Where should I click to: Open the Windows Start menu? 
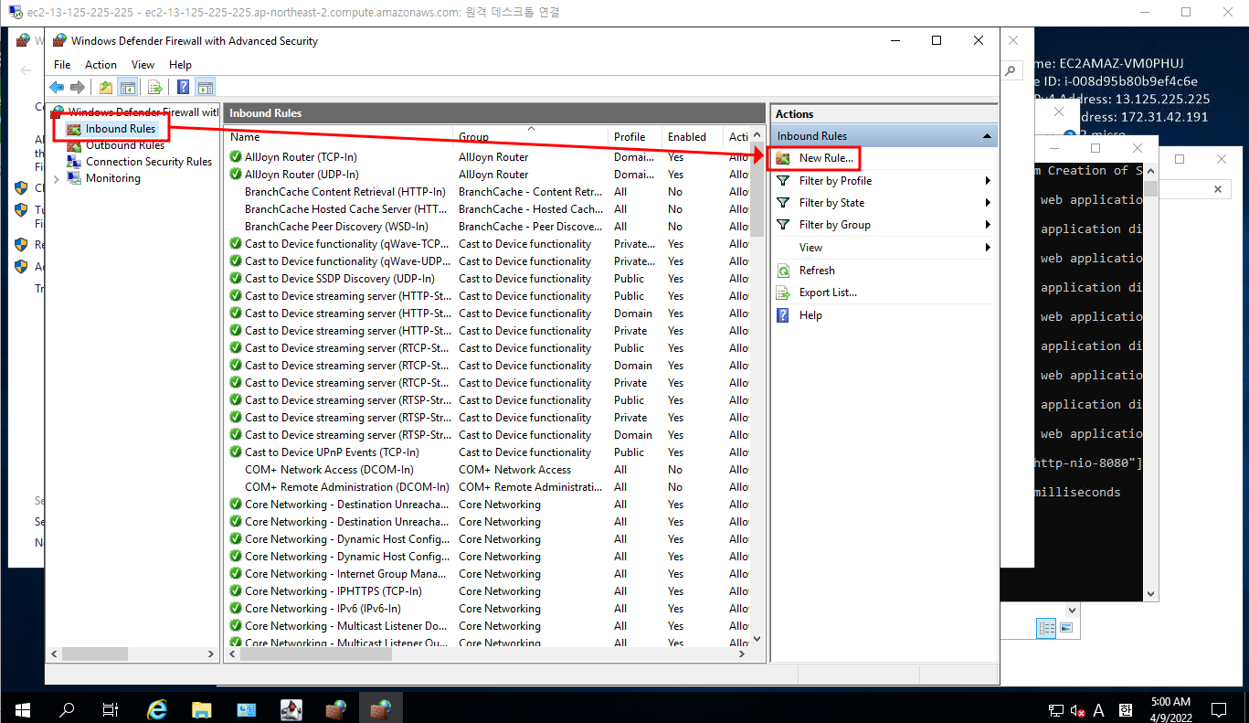(22, 708)
